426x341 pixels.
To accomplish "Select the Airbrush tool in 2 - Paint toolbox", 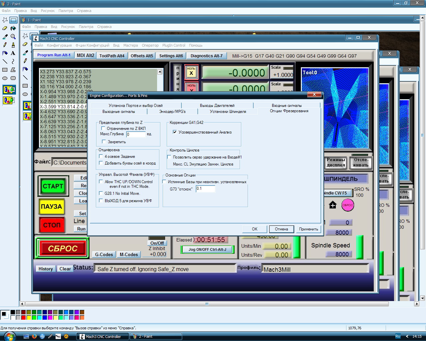I will click(x=5, y=53).
